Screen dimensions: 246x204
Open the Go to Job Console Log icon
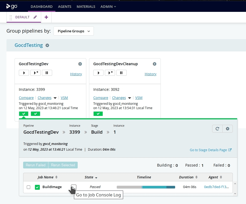coord(73,187)
